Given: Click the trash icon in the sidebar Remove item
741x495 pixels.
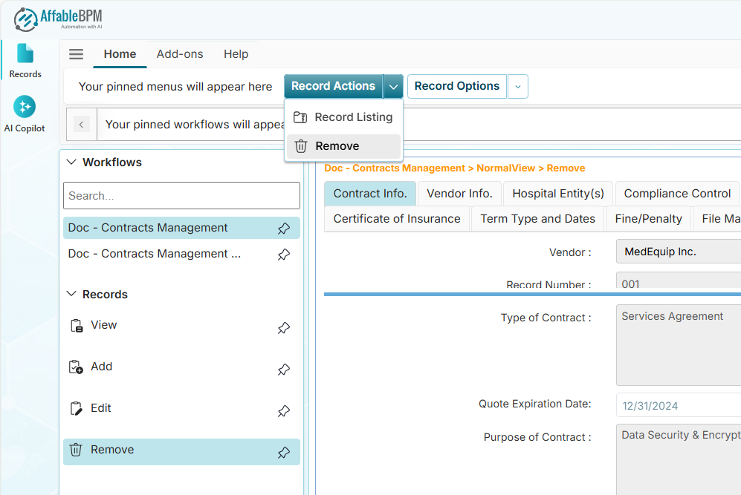Looking at the screenshot, I should coord(76,450).
